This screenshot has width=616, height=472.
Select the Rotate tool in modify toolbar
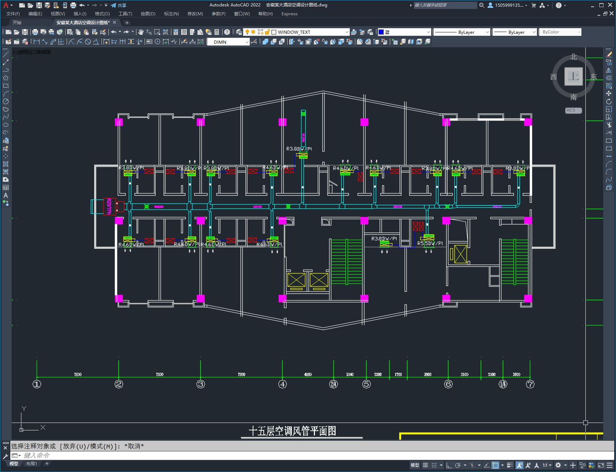(609, 101)
